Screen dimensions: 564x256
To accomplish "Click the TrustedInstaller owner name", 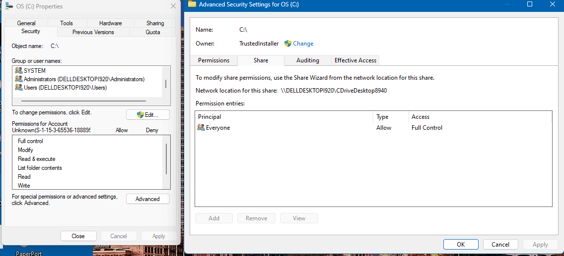I will [x=259, y=44].
